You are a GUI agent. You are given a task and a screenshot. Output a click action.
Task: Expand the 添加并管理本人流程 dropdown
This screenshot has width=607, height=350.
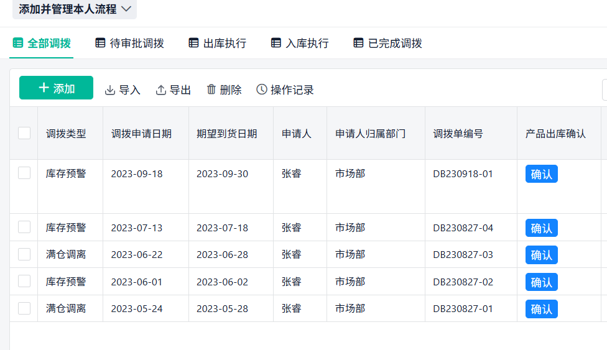(x=127, y=9)
